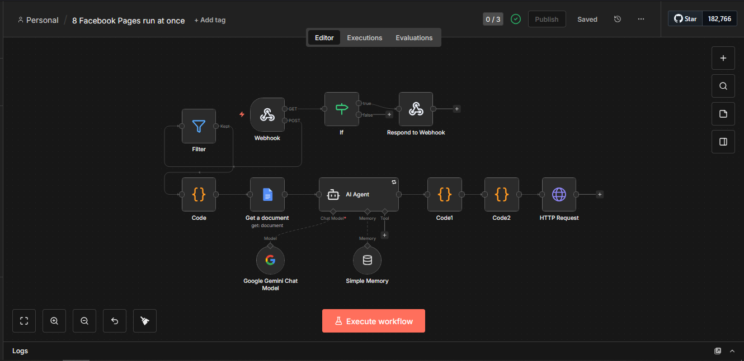The height and width of the screenshot is (361, 744).
Task: Click the undo arrow icon in the canvas controls
Action: 115,321
